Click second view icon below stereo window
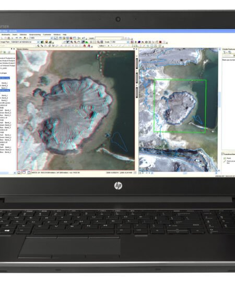Viewport: 235px width, 283px height. [24, 173]
